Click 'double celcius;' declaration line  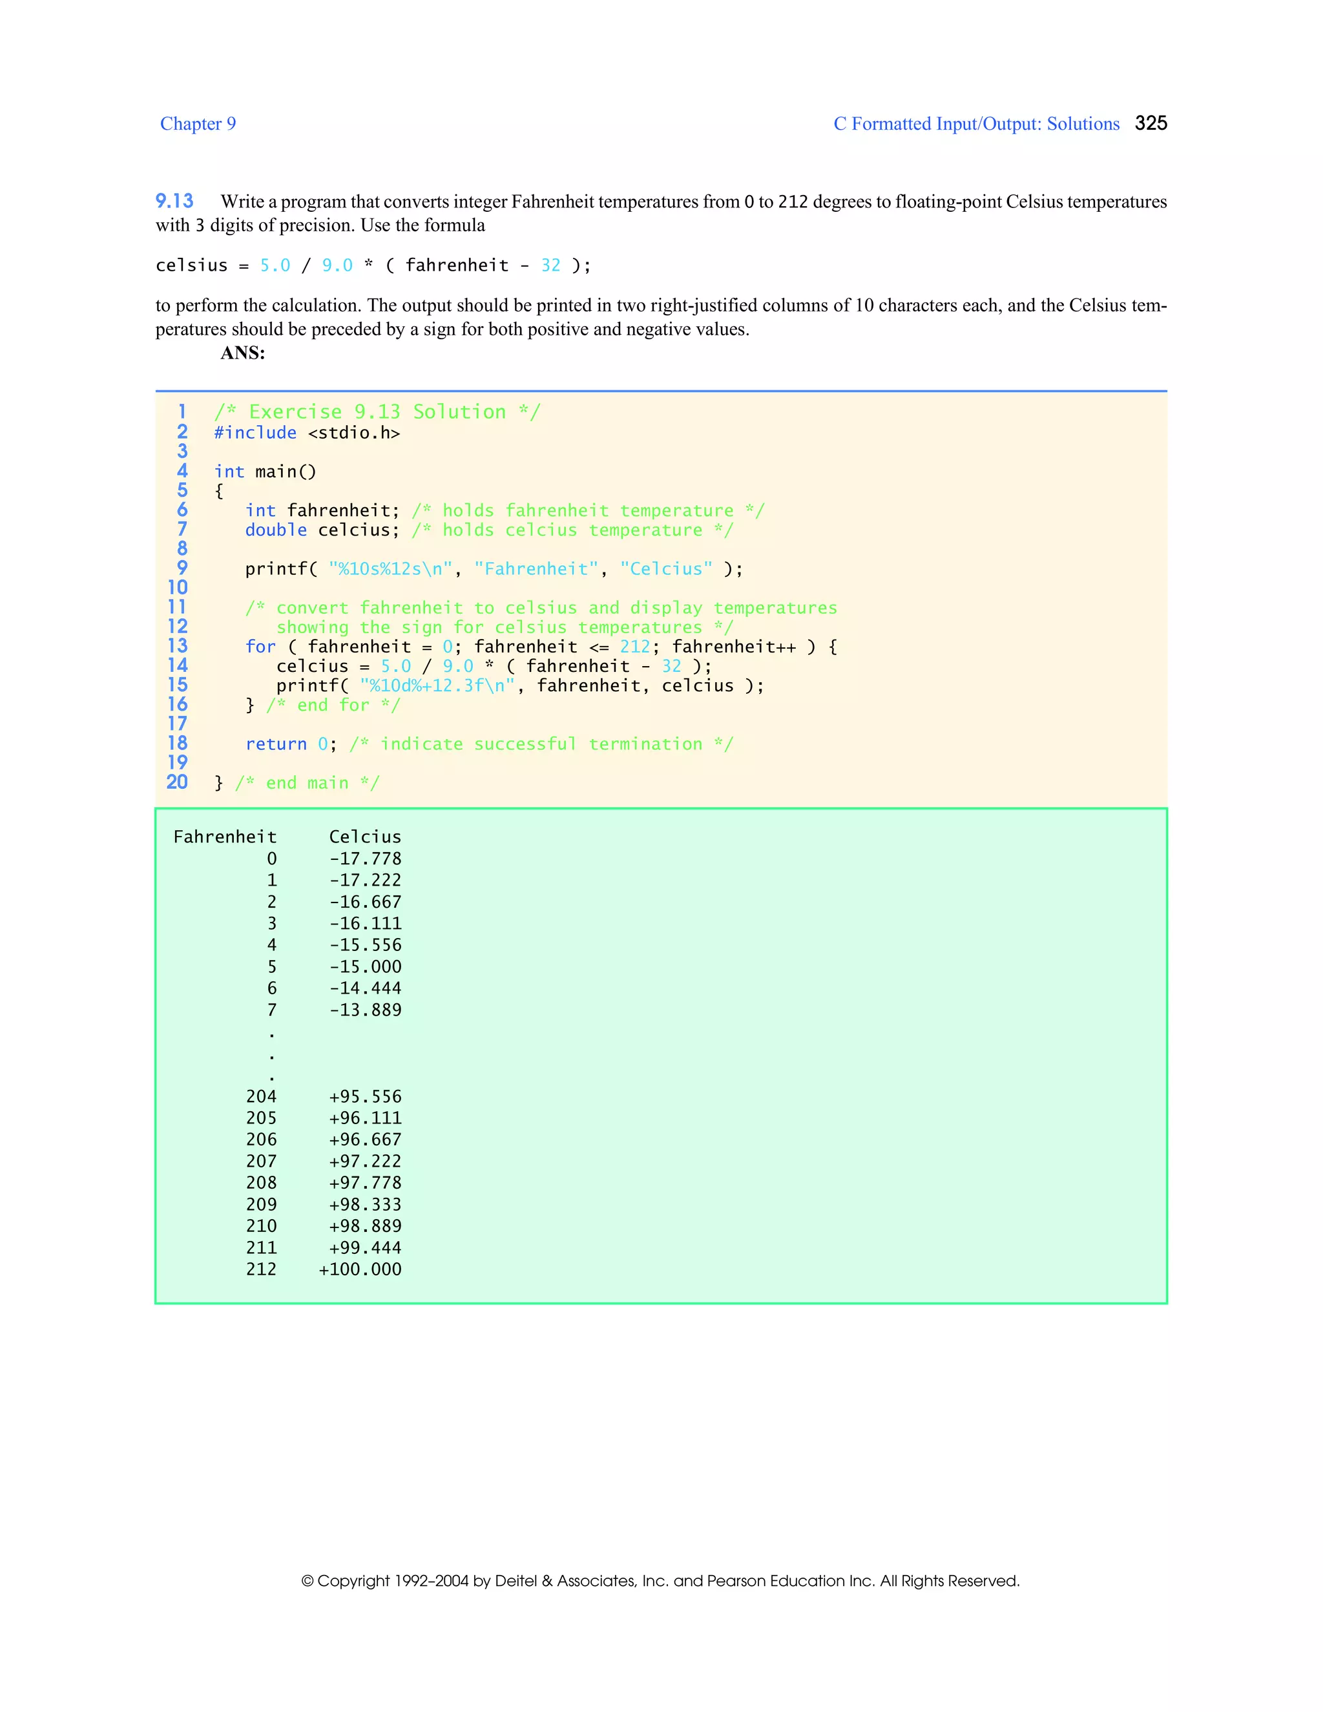[x=321, y=530]
